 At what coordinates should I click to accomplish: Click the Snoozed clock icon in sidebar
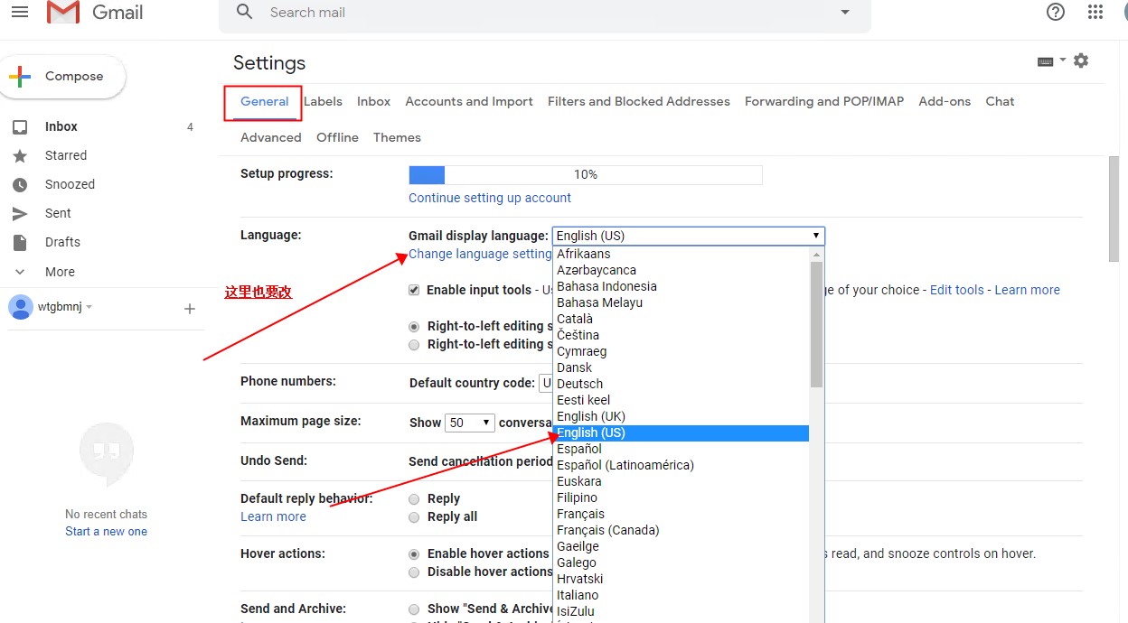19,185
